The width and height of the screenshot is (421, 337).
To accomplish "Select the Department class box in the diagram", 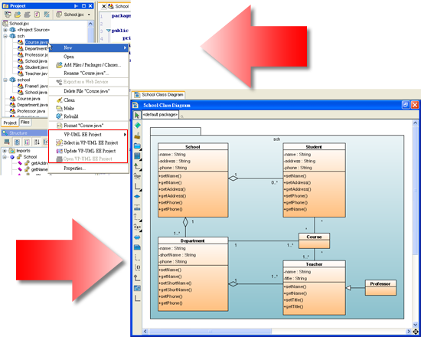I will pyautogui.click(x=193, y=274).
